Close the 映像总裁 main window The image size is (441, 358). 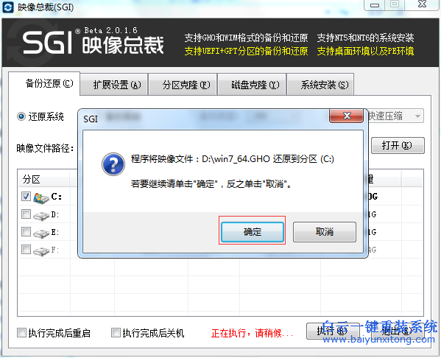pos(422,4)
